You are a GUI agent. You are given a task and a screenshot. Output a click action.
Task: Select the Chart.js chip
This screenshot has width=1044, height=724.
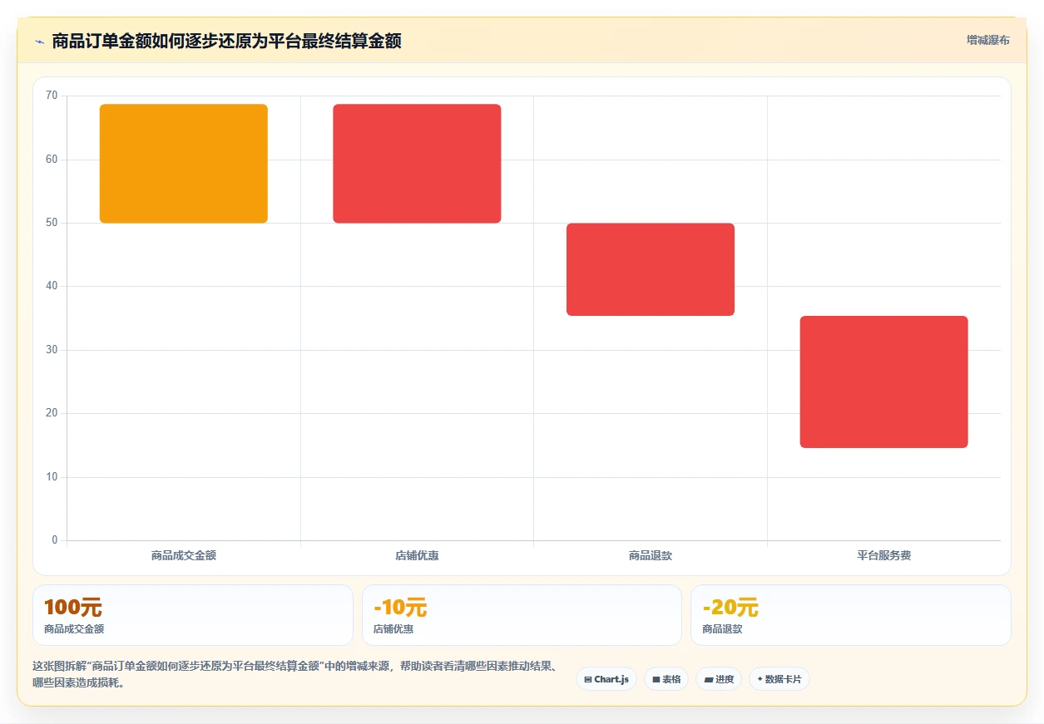tap(606, 679)
